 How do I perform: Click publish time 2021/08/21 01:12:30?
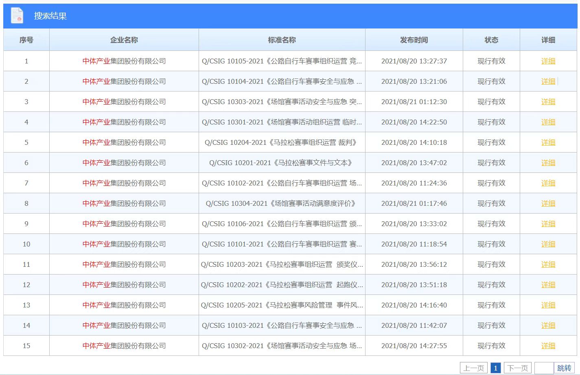tap(414, 102)
